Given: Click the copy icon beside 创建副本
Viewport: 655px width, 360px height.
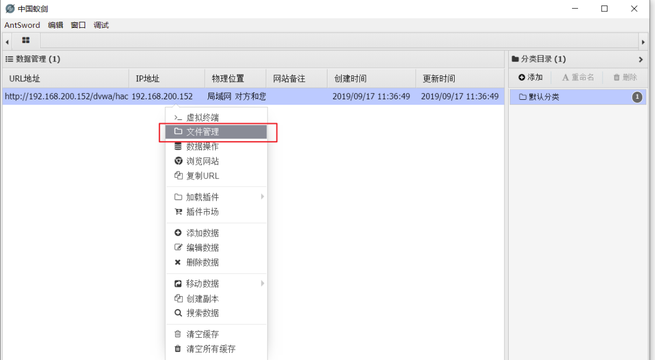Looking at the screenshot, I should coord(178,298).
